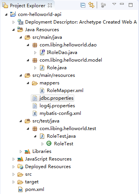This screenshot has width=139, height=194.
Task: Select the com-helloworld-api project label
Action: click(40, 14)
